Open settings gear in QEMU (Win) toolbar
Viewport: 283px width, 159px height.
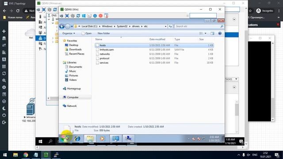pos(73,16)
